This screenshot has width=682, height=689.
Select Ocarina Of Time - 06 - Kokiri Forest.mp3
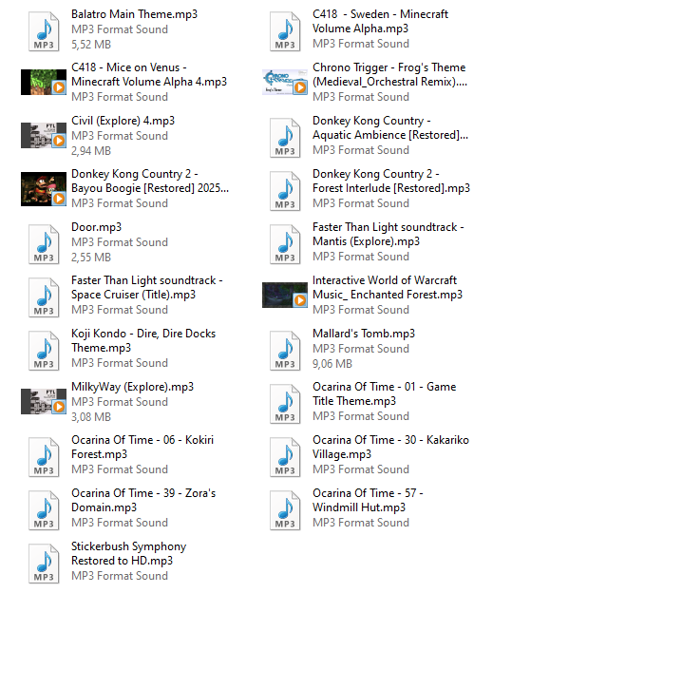(x=142, y=447)
